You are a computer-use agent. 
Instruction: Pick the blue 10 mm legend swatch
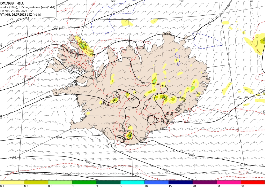(157, 182)
